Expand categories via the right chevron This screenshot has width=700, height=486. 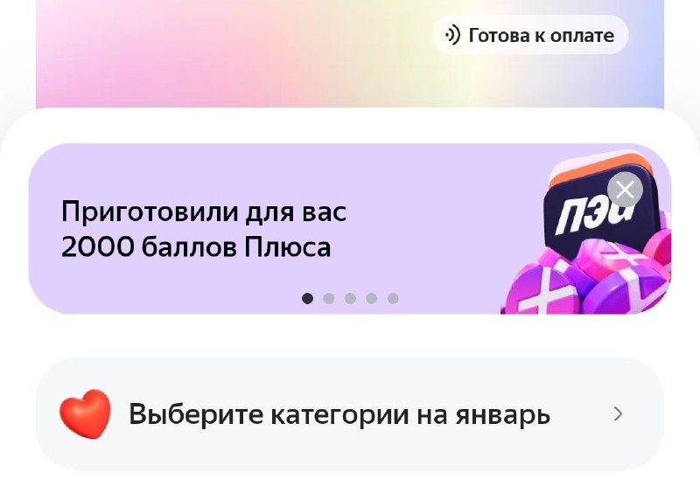619,414
